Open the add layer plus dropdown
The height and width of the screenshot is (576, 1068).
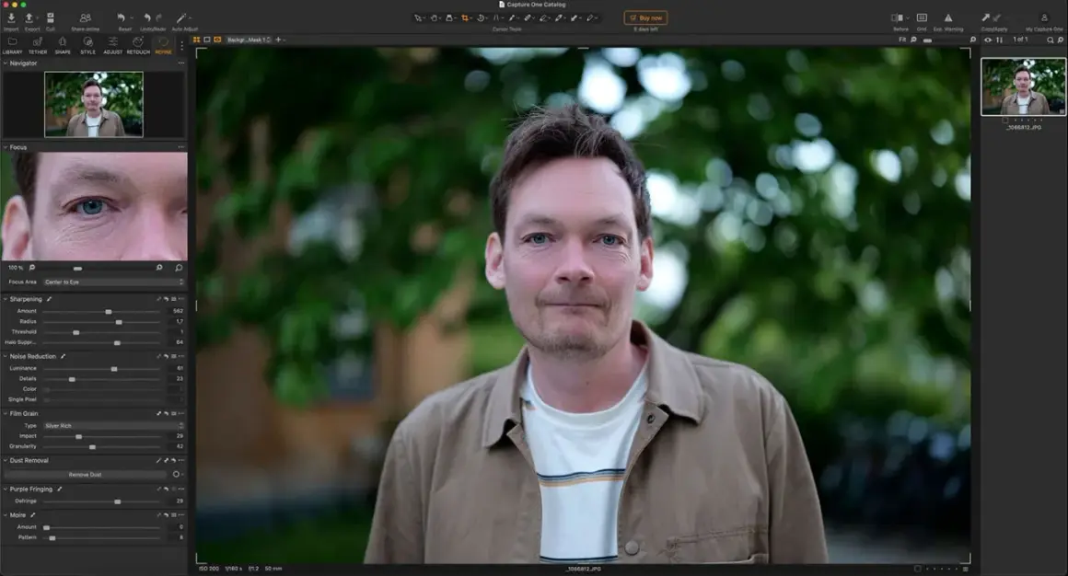[279, 40]
